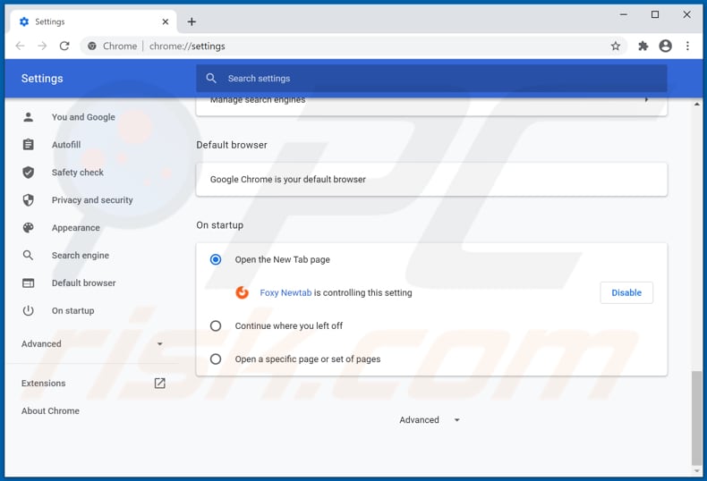Click Google Chrome is your default browser text
Viewport: 707px width, 481px height.
tap(287, 179)
